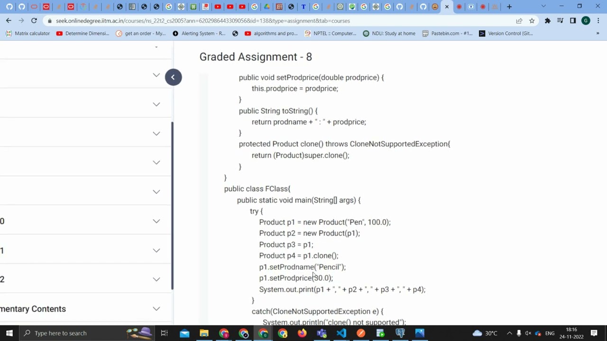Launch the Mail app from the taskbar
607x341 pixels.
coord(184,333)
